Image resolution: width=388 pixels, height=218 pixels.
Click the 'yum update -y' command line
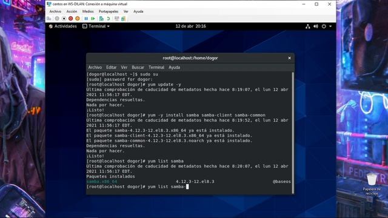tap(134, 85)
